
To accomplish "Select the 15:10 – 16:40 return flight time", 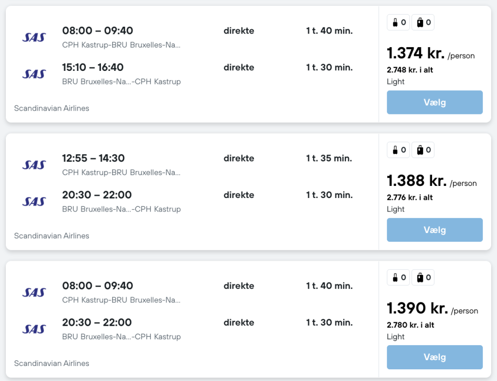I will click(93, 67).
